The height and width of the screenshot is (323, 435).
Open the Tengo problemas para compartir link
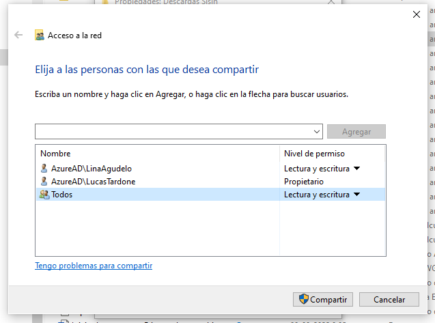tap(94, 266)
